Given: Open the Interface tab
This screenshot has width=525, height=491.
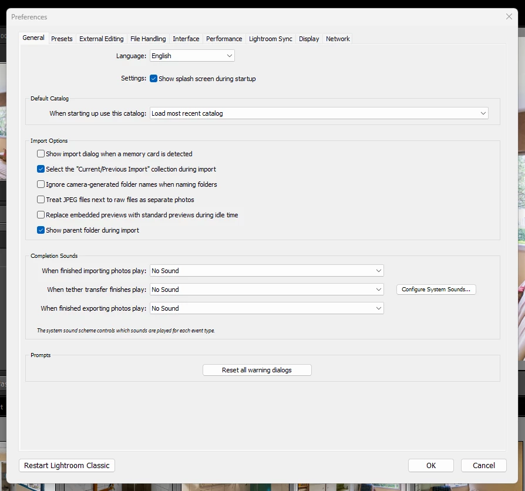Looking at the screenshot, I should pos(186,39).
